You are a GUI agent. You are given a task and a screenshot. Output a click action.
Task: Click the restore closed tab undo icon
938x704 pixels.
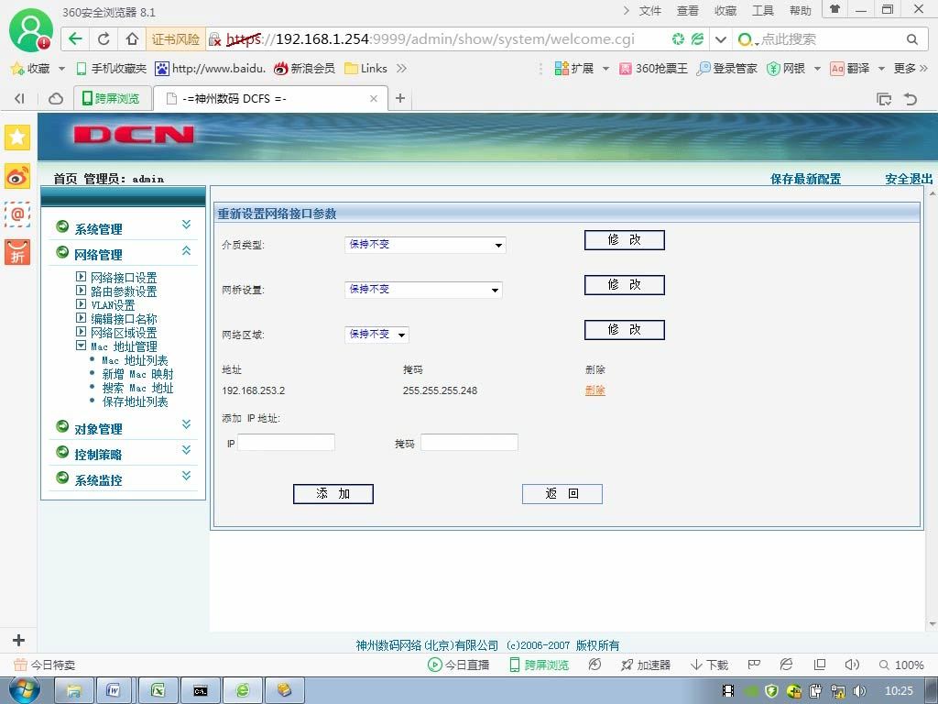[911, 99]
